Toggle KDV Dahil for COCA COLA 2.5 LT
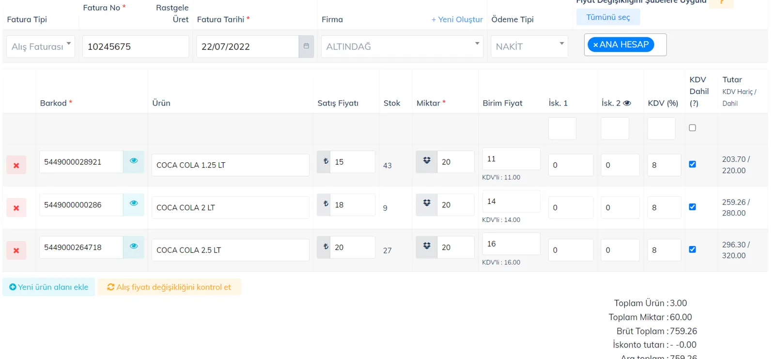Viewport: 775px width, 359px height. (692, 250)
